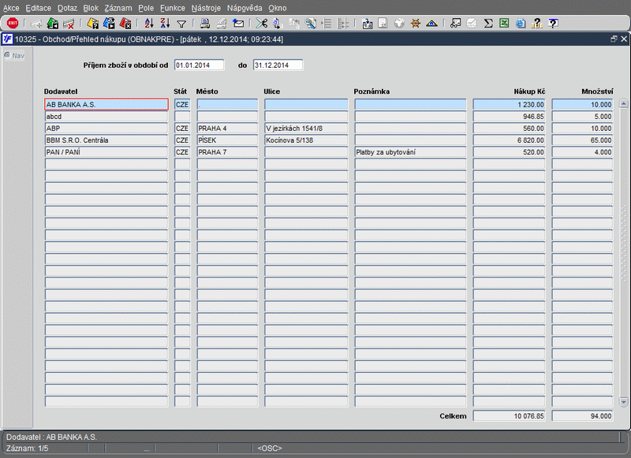This screenshot has height=458, width=631.
Task: Open the Nástroje menu
Action: click(x=206, y=8)
